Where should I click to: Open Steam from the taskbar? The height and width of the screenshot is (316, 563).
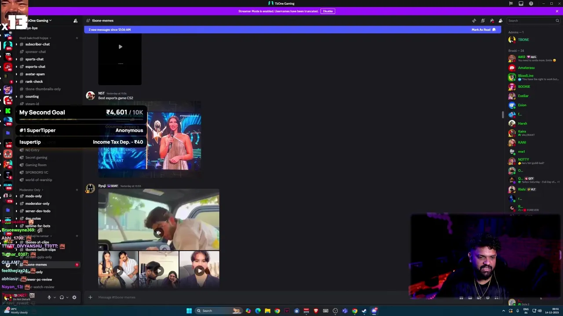(364, 311)
